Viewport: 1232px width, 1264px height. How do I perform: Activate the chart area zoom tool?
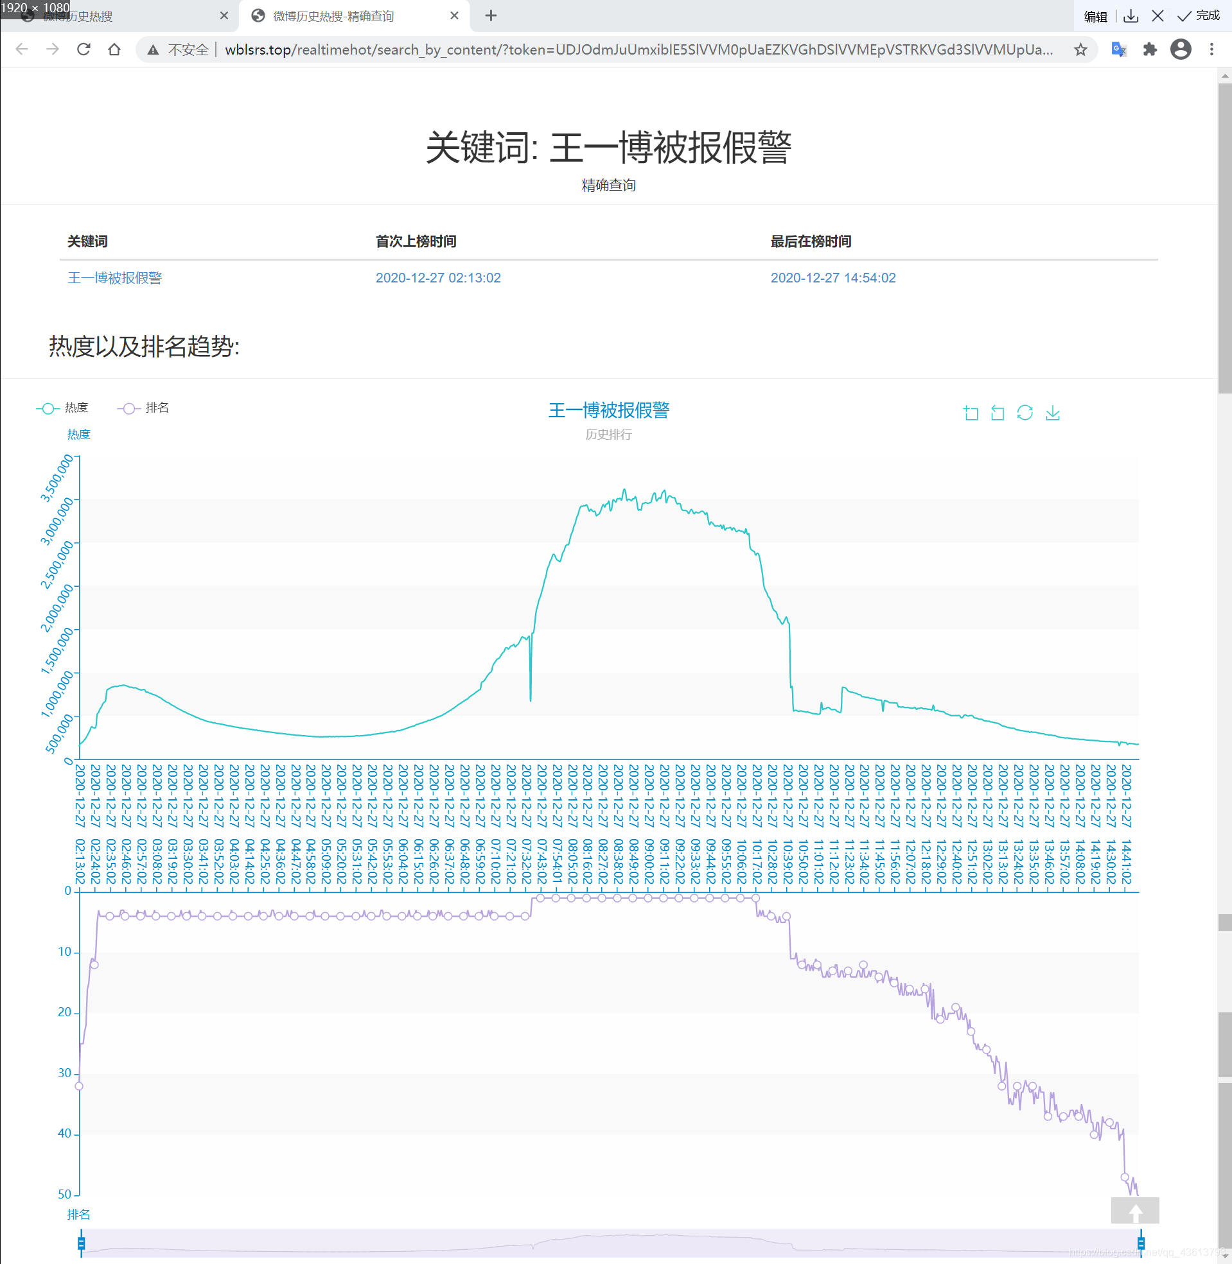pyautogui.click(x=971, y=413)
